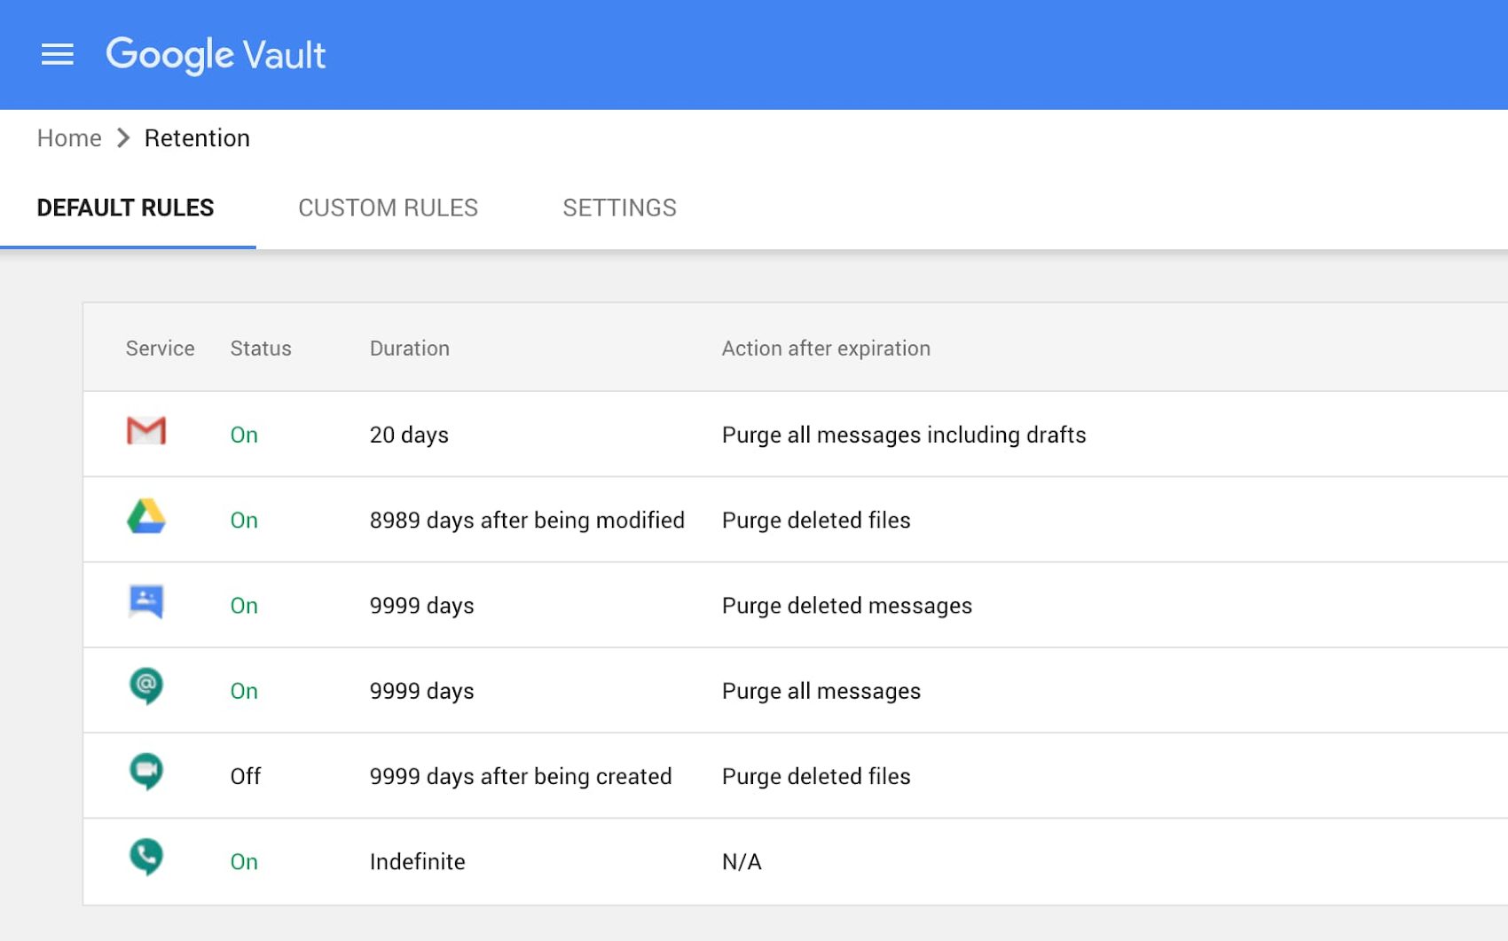Select 9999 days in Purge deleted messages row
1508x941 pixels.
(421, 606)
